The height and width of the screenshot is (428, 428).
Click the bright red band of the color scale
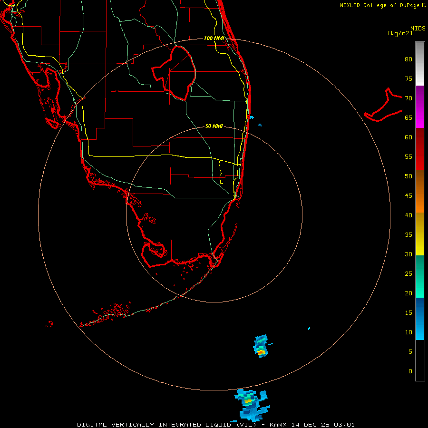click(420, 149)
